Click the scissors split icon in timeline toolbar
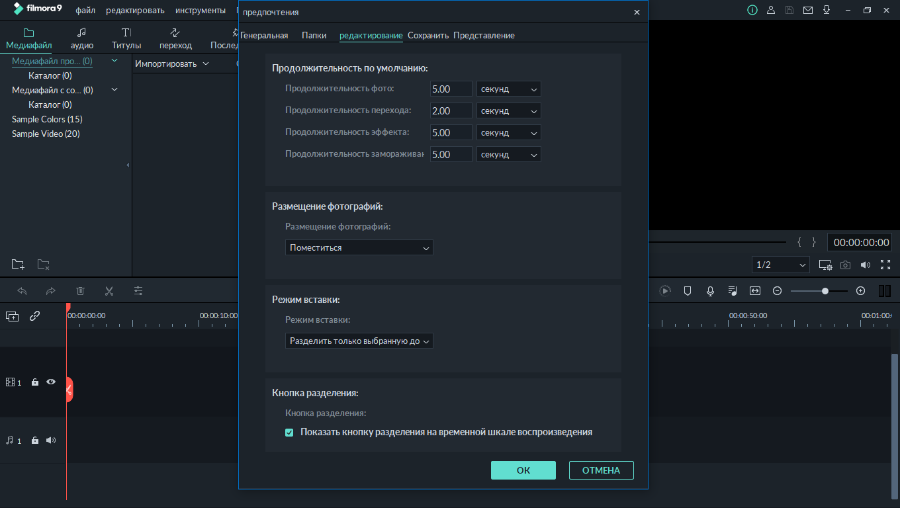The image size is (900, 508). point(109,291)
